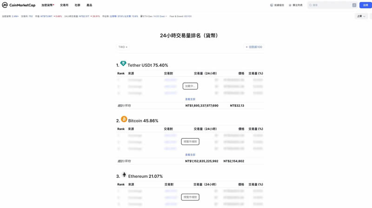The image size is (372, 208).
Task: Expand the ETH Gas Gwei dropdown
Action: tap(166, 16)
